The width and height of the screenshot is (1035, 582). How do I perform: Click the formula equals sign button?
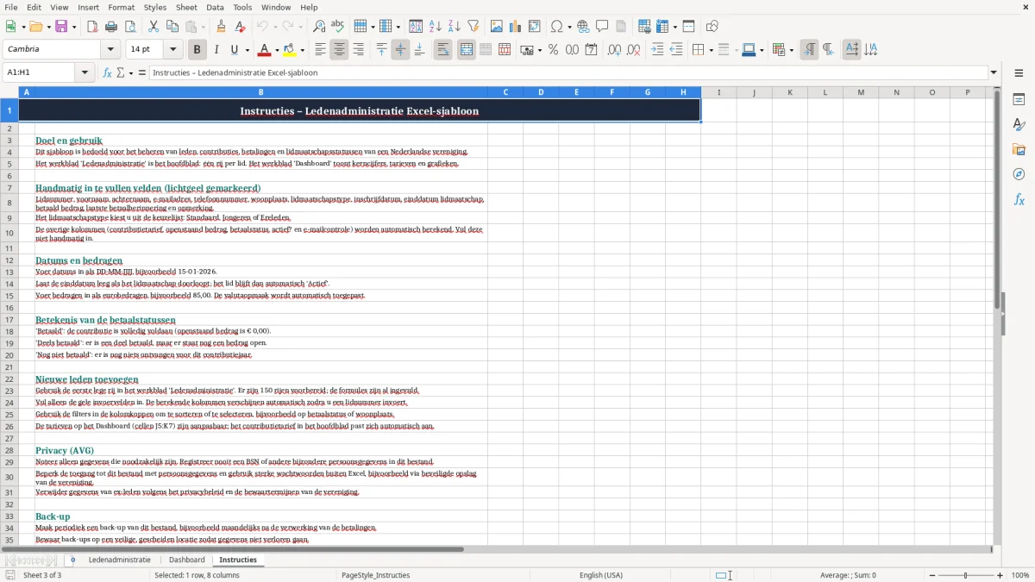tap(142, 72)
